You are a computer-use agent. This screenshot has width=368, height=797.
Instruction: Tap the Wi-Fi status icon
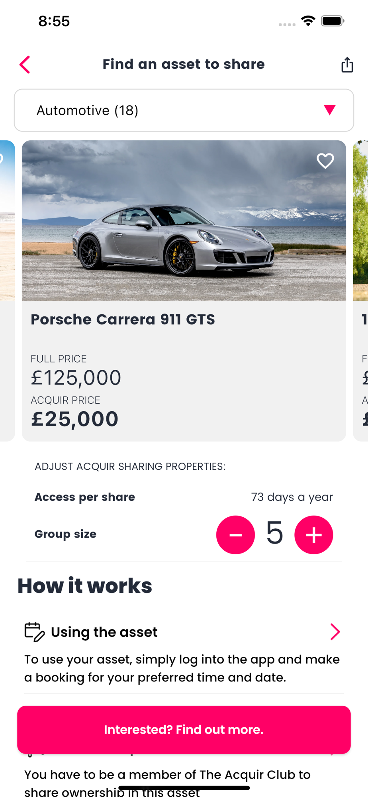click(x=308, y=21)
